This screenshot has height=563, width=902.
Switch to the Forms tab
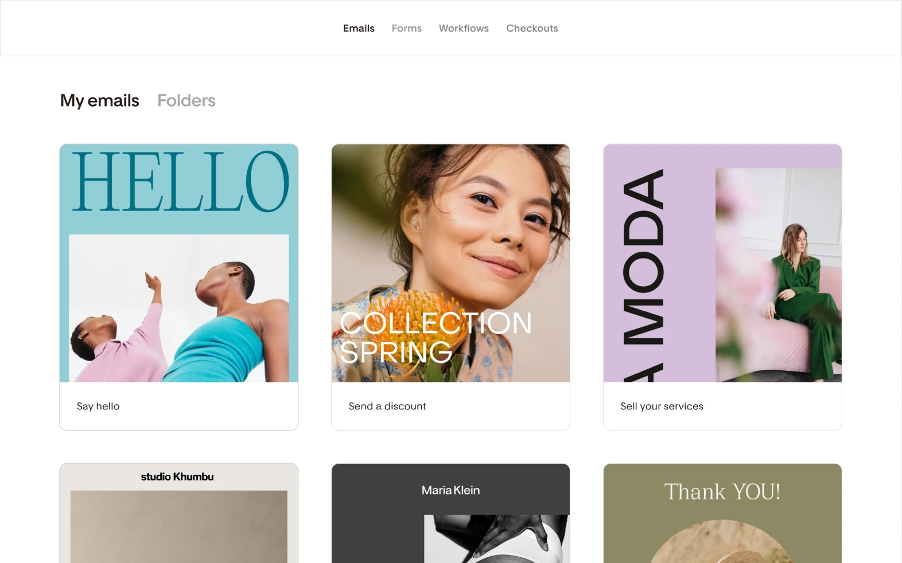(406, 28)
